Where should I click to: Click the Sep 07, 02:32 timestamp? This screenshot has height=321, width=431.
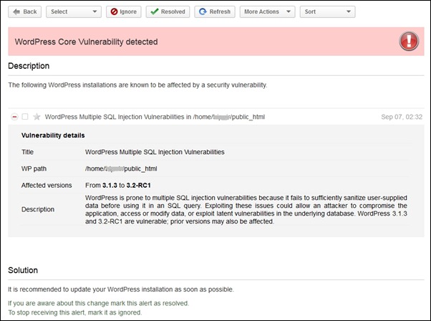(x=402, y=117)
